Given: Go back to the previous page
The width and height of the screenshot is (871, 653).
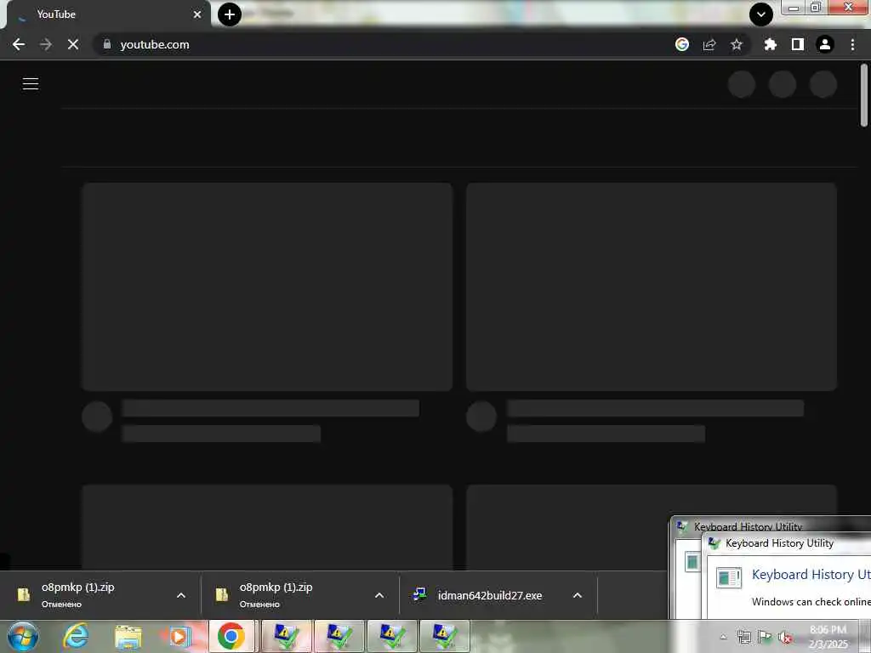Looking at the screenshot, I should pos(19,44).
